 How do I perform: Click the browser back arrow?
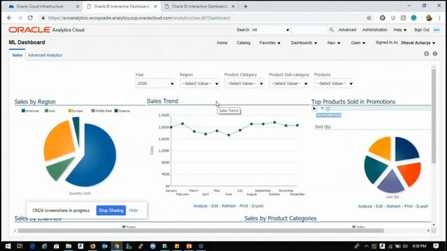pos(9,18)
